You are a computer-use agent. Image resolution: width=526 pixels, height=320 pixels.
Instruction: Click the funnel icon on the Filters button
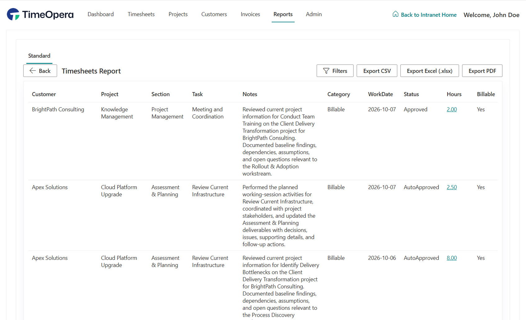coord(326,71)
